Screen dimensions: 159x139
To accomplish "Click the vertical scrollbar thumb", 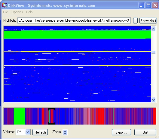I will (x=153, y=52).
